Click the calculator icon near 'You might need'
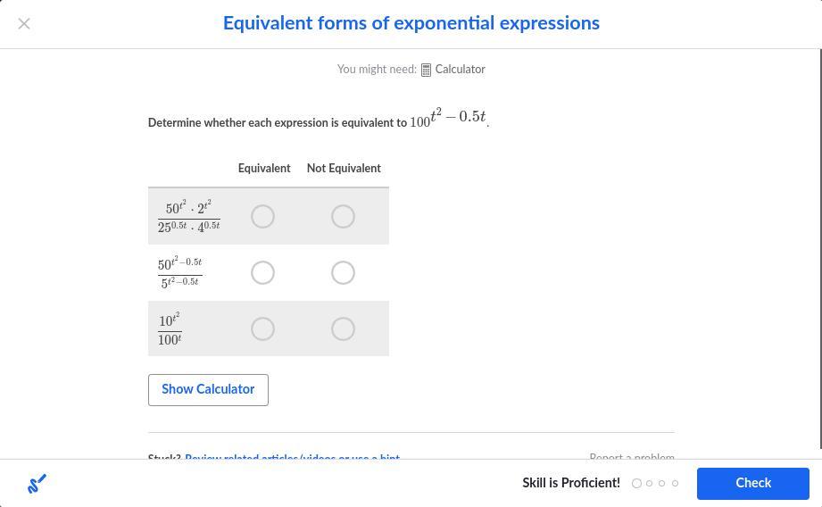 pyautogui.click(x=426, y=70)
